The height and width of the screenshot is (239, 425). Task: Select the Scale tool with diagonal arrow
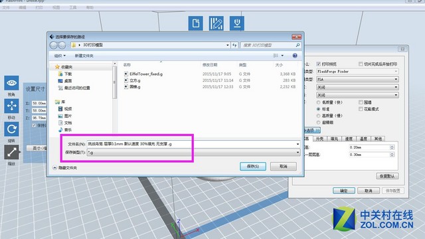(11, 152)
